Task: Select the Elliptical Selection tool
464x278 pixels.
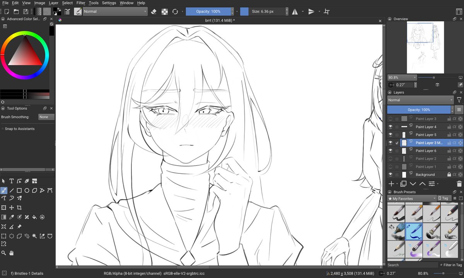Action: pos(11,236)
